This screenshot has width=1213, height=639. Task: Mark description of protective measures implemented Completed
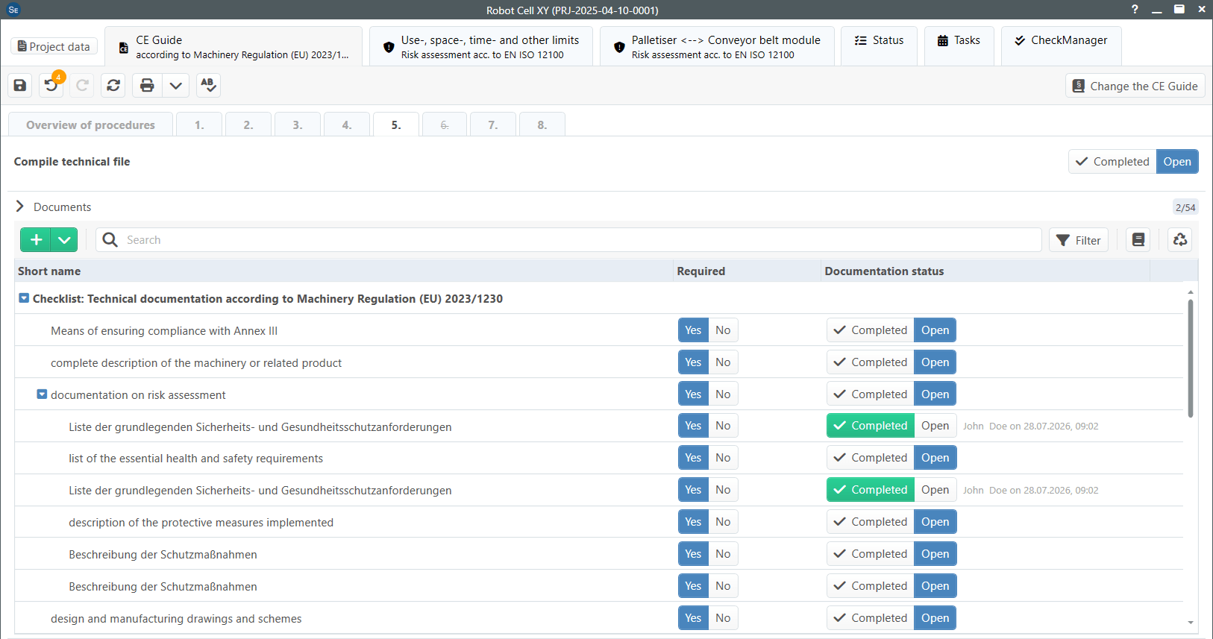click(x=871, y=522)
